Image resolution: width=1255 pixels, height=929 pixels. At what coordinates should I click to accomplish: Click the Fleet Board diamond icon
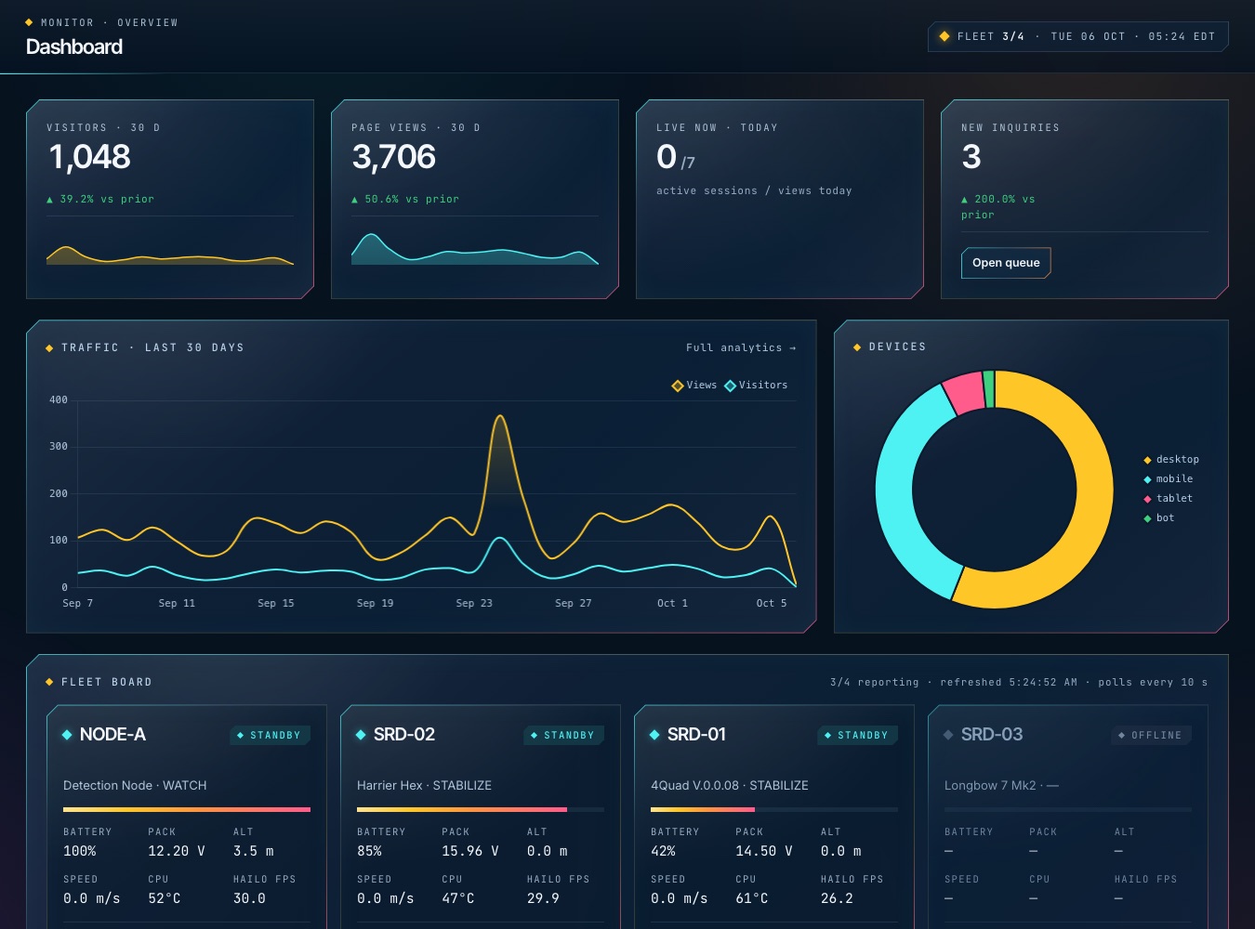tap(49, 682)
